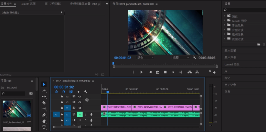Click the Add Marker icon in timeline

(x=78, y=92)
